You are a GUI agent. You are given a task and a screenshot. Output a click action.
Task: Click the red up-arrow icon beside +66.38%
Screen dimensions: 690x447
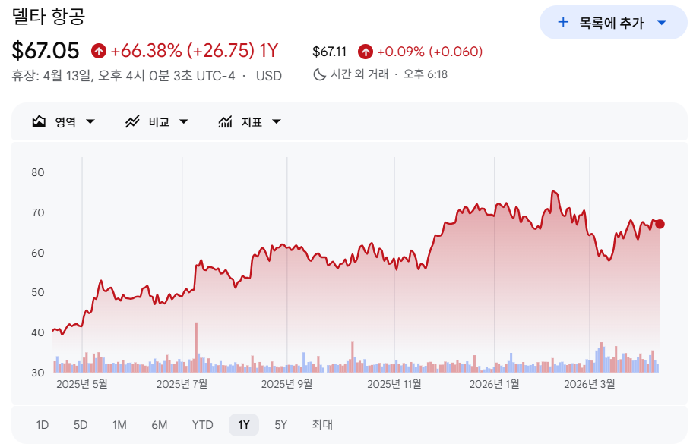coord(98,51)
